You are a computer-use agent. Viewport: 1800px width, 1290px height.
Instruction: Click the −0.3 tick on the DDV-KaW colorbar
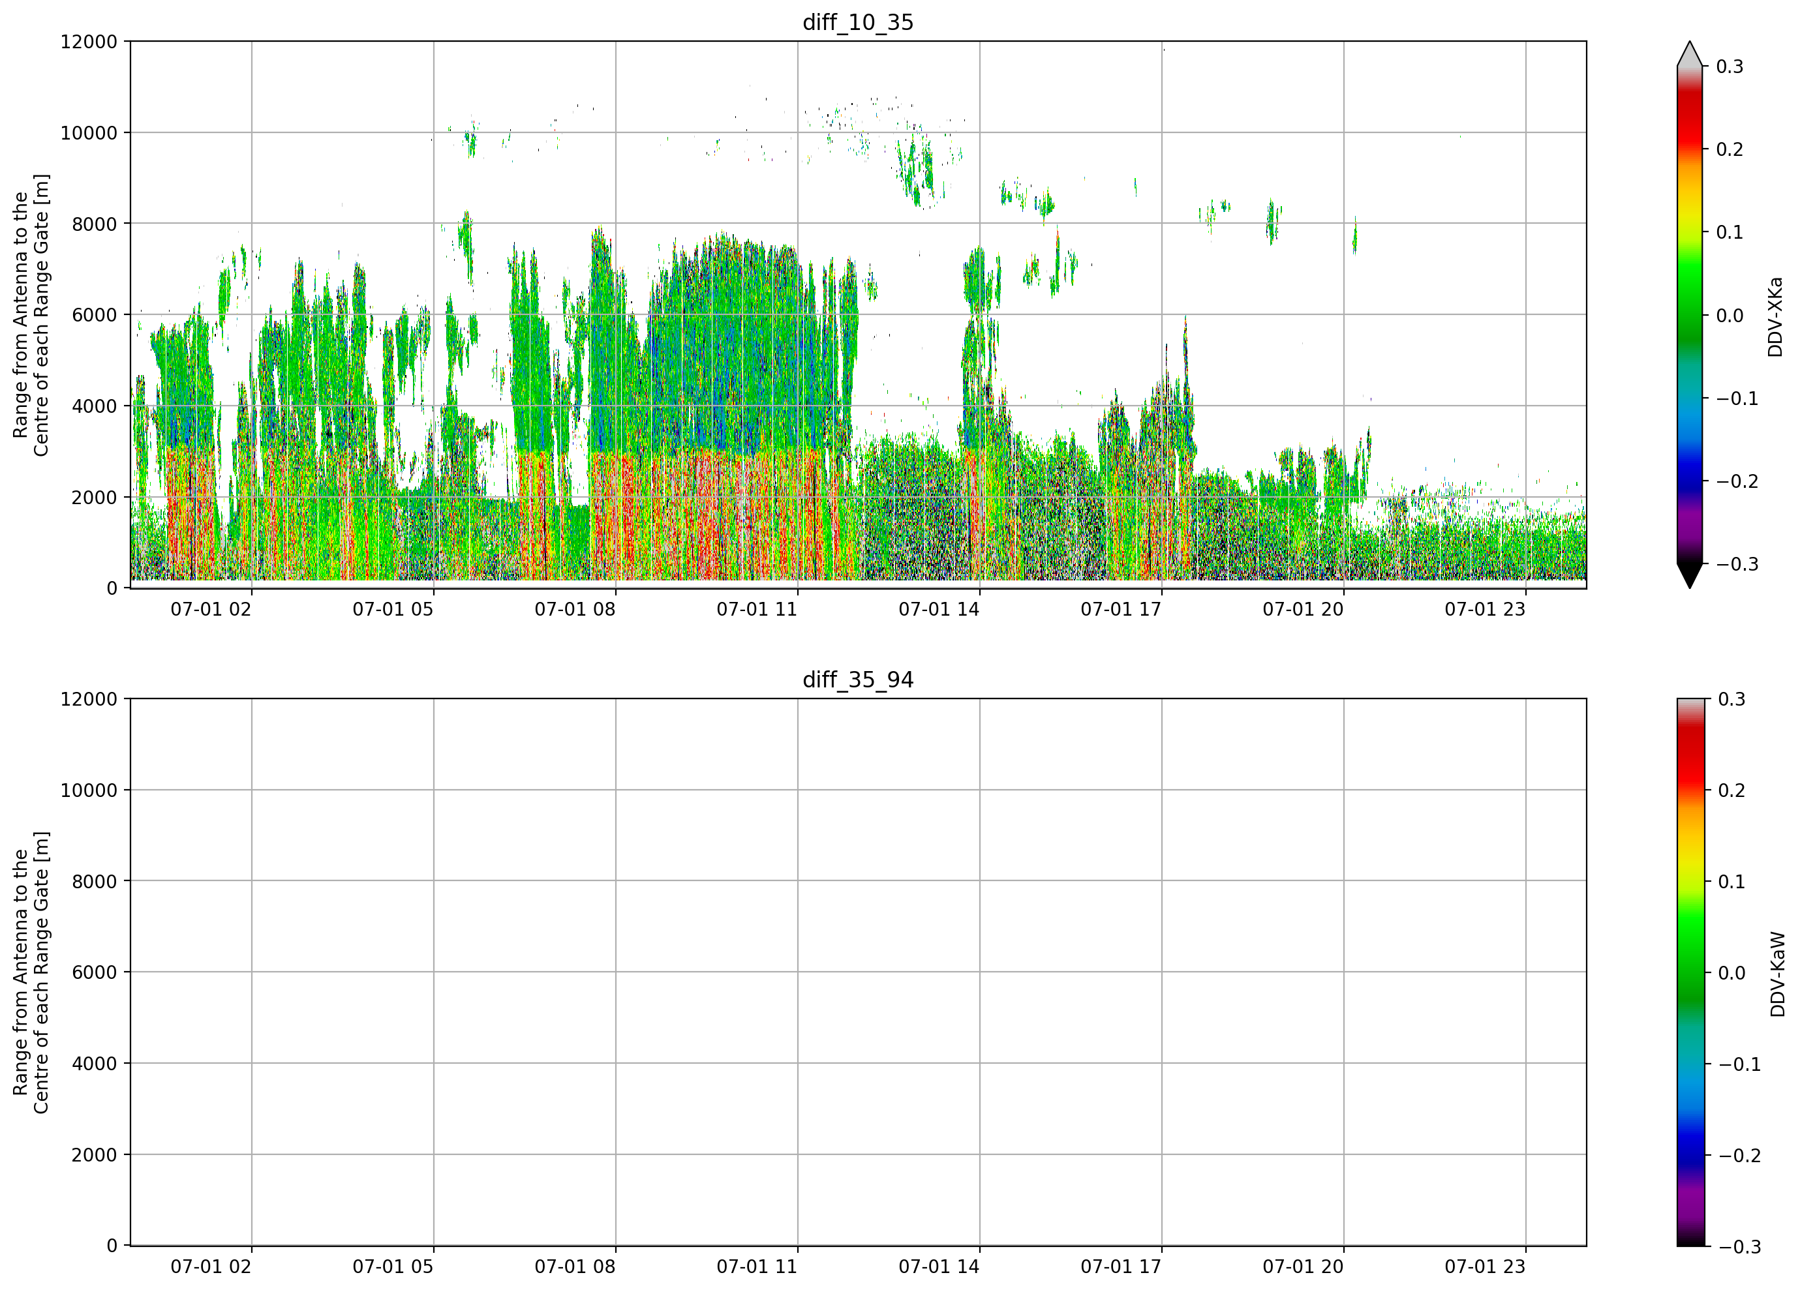[1740, 1247]
